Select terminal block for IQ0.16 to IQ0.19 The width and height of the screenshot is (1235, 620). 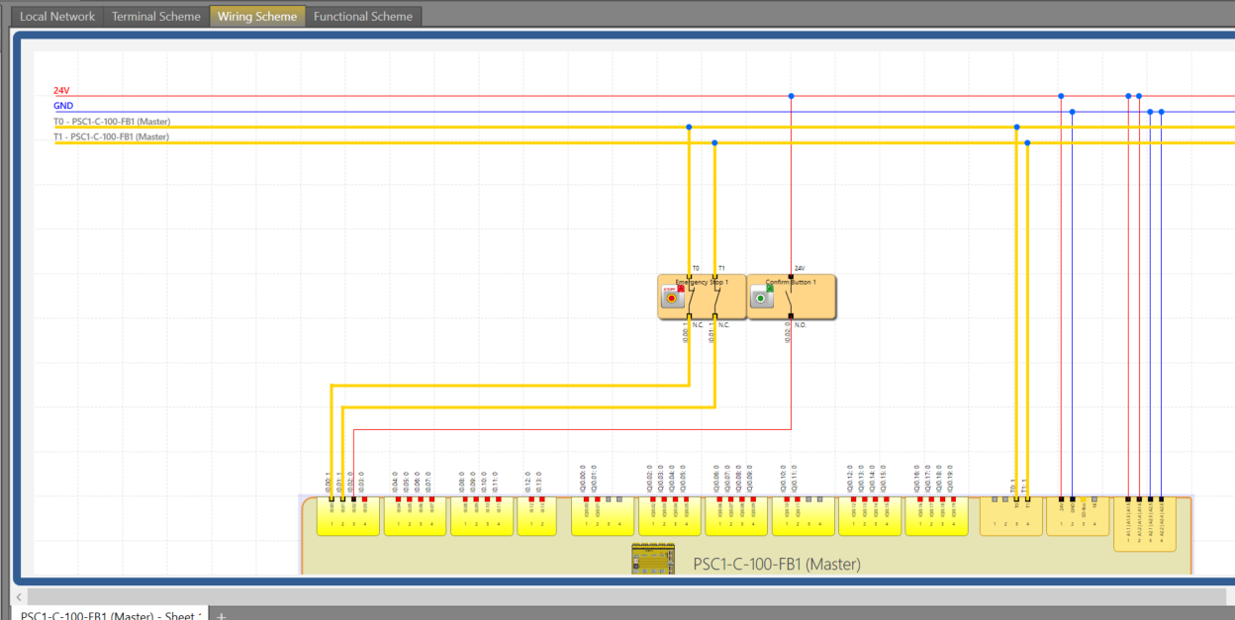[x=937, y=516]
